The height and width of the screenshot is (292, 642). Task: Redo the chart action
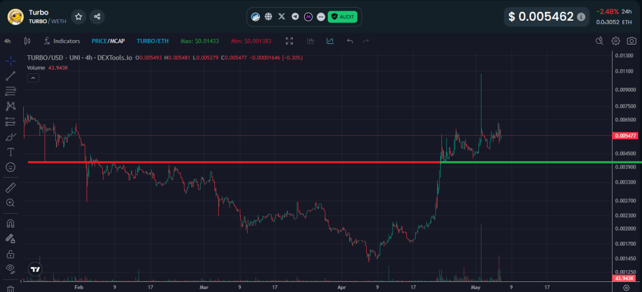click(366, 41)
